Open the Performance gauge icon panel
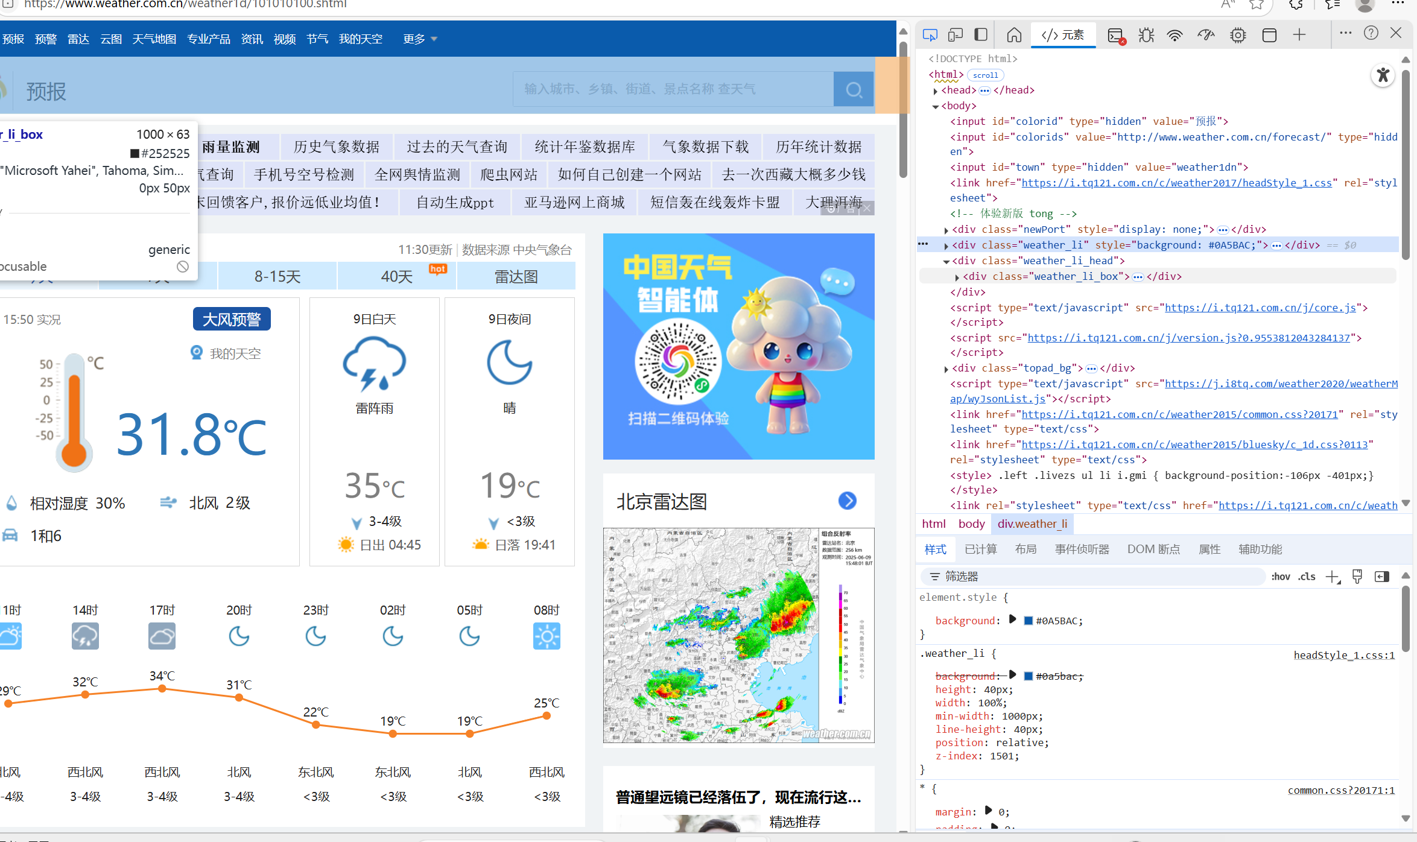This screenshot has width=1417, height=842. point(1206,36)
